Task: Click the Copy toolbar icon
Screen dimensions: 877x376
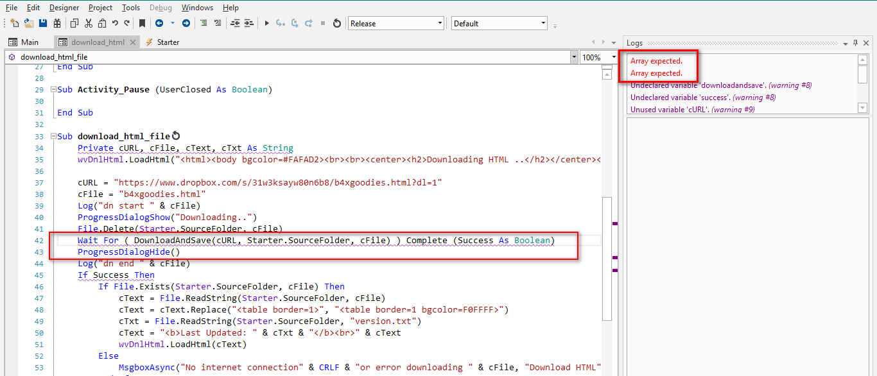Action: (x=74, y=23)
